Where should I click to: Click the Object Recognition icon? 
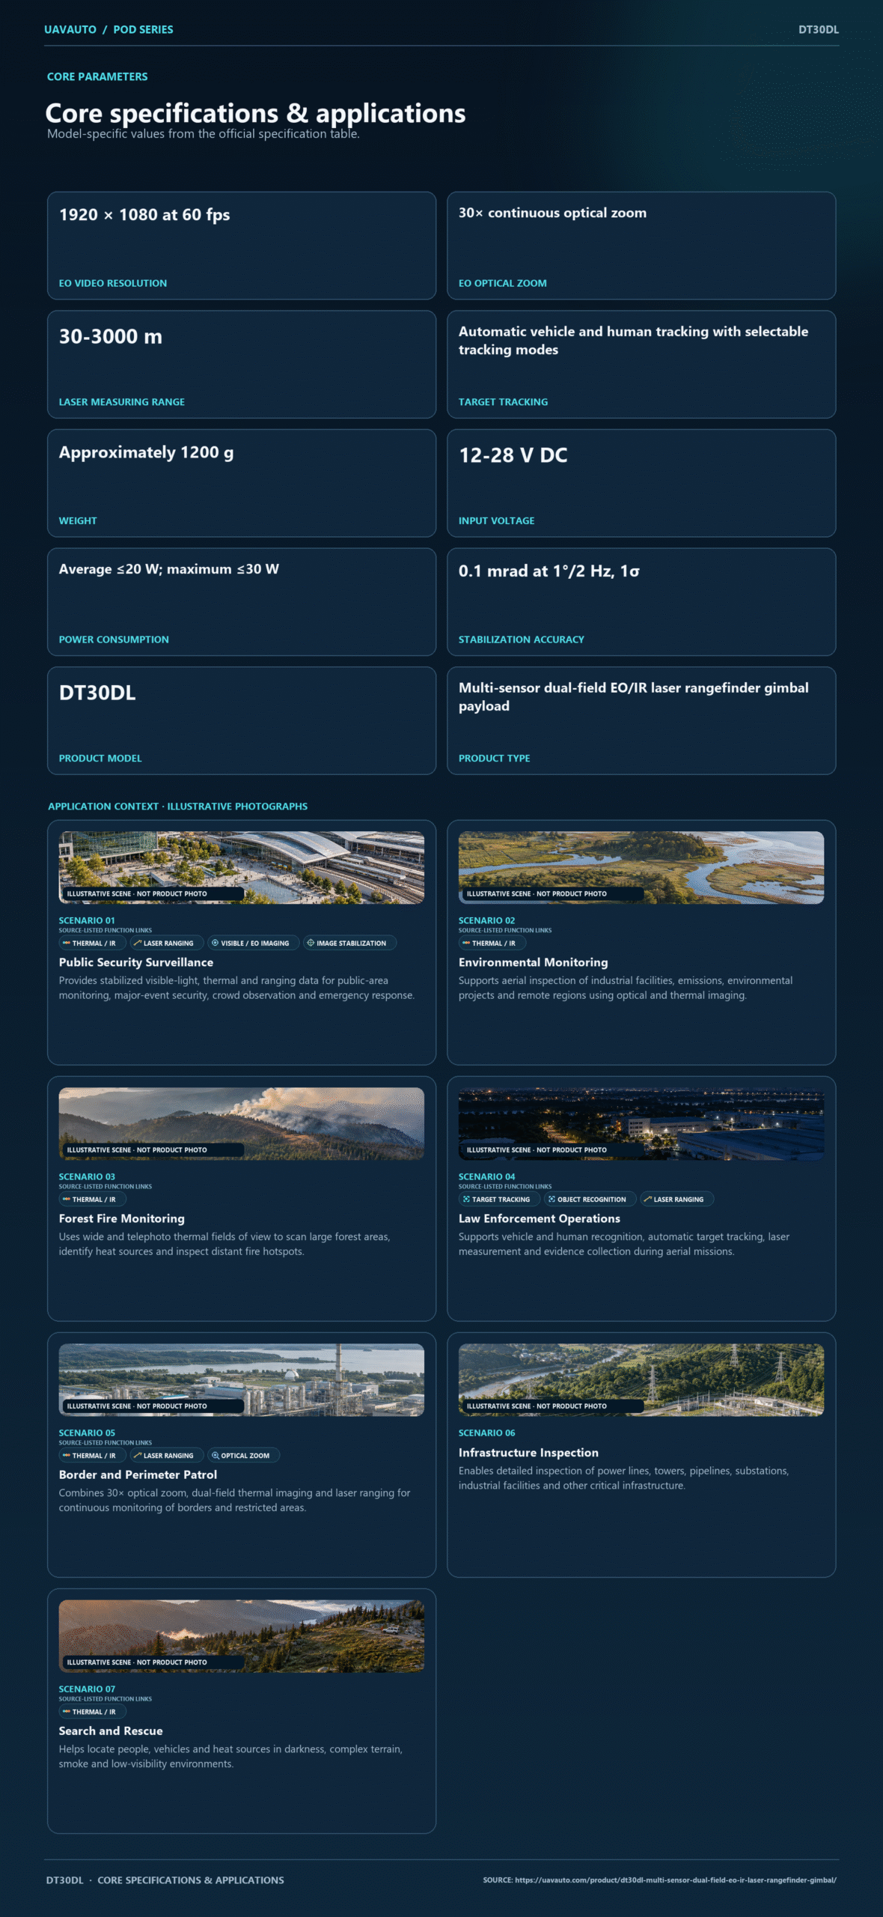click(552, 1199)
